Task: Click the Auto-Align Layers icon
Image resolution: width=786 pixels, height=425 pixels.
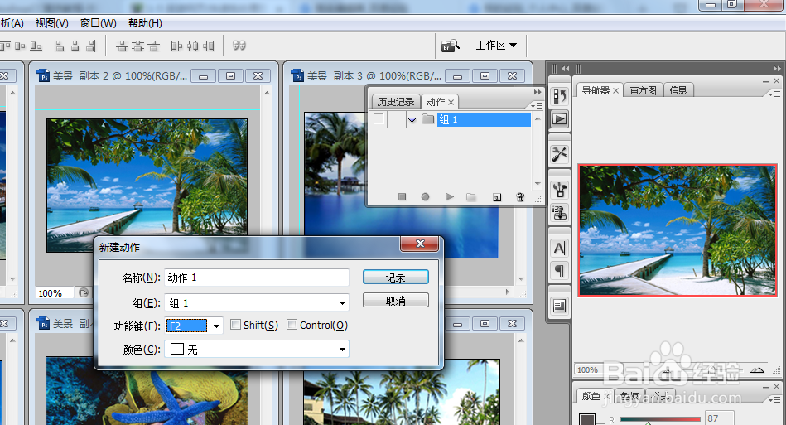Action: 239,46
